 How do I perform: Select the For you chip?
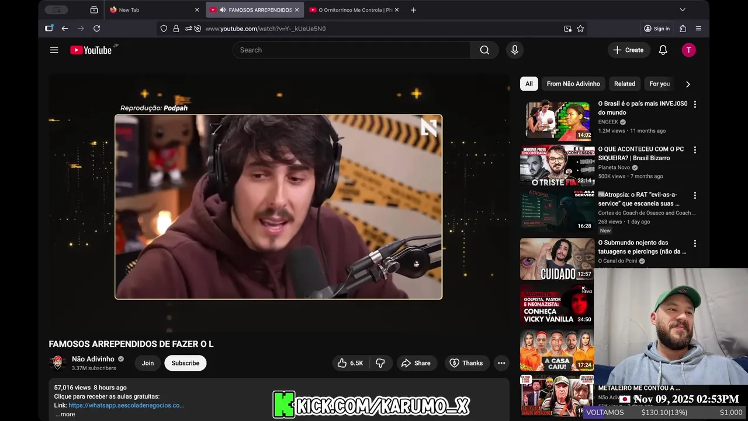[660, 84]
